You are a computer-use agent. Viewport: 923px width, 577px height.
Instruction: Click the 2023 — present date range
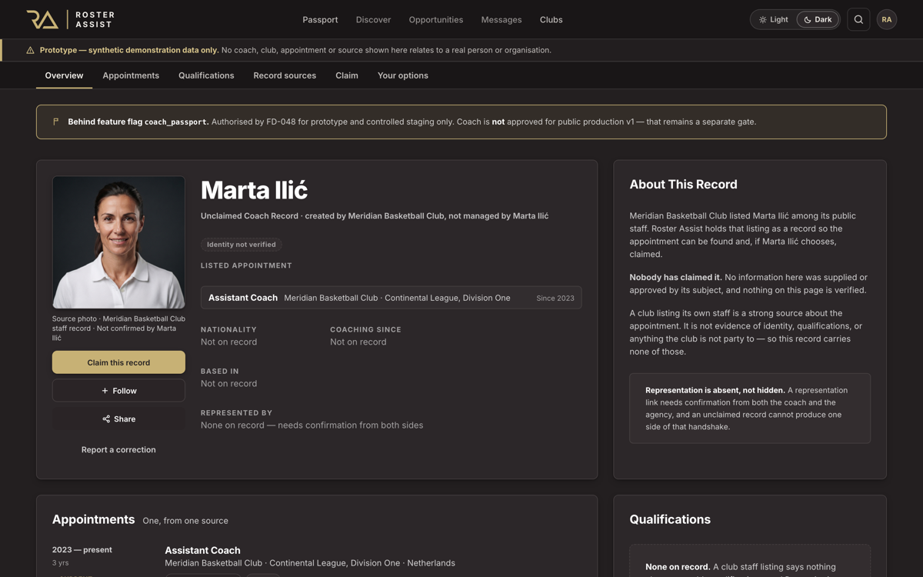[82, 550]
